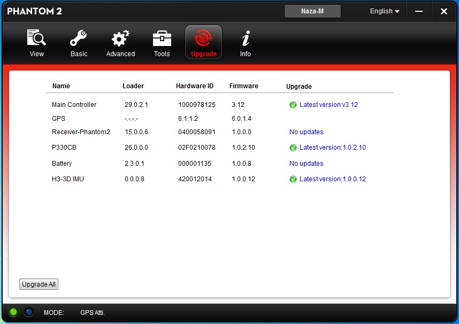The image size is (459, 324).
Task: Open the Info icon
Action: tap(246, 38)
